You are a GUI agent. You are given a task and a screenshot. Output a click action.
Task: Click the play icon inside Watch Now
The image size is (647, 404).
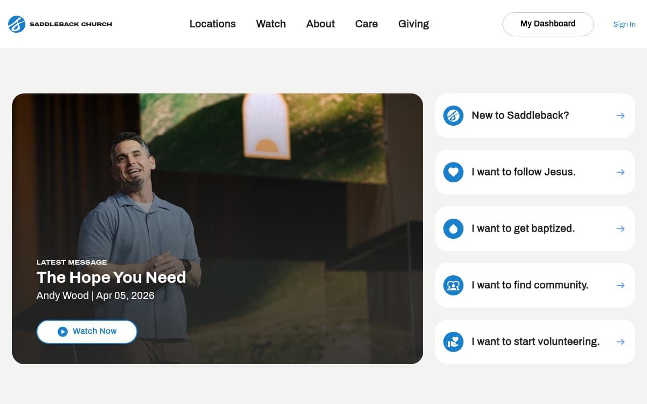[63, 331]
